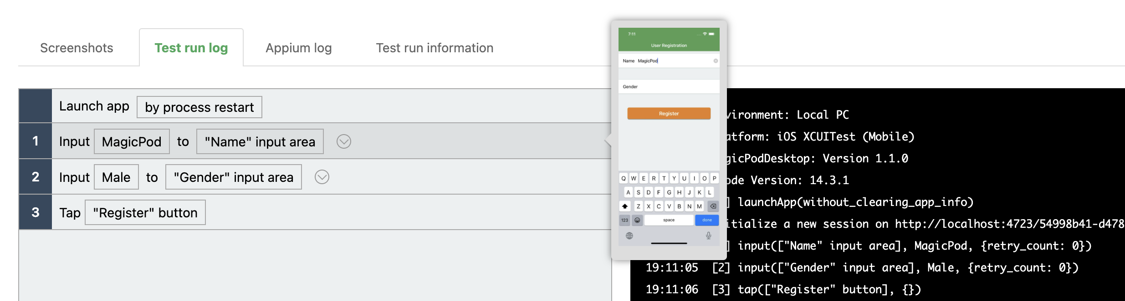Tap the blue done key on keyboard
This screenshot has width=1125, height=301.
tap(707, 220)
